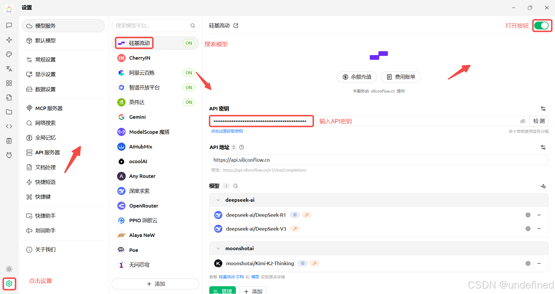
Task: Open settings for DeepSeek-V3 model
Action: [528, 229]
